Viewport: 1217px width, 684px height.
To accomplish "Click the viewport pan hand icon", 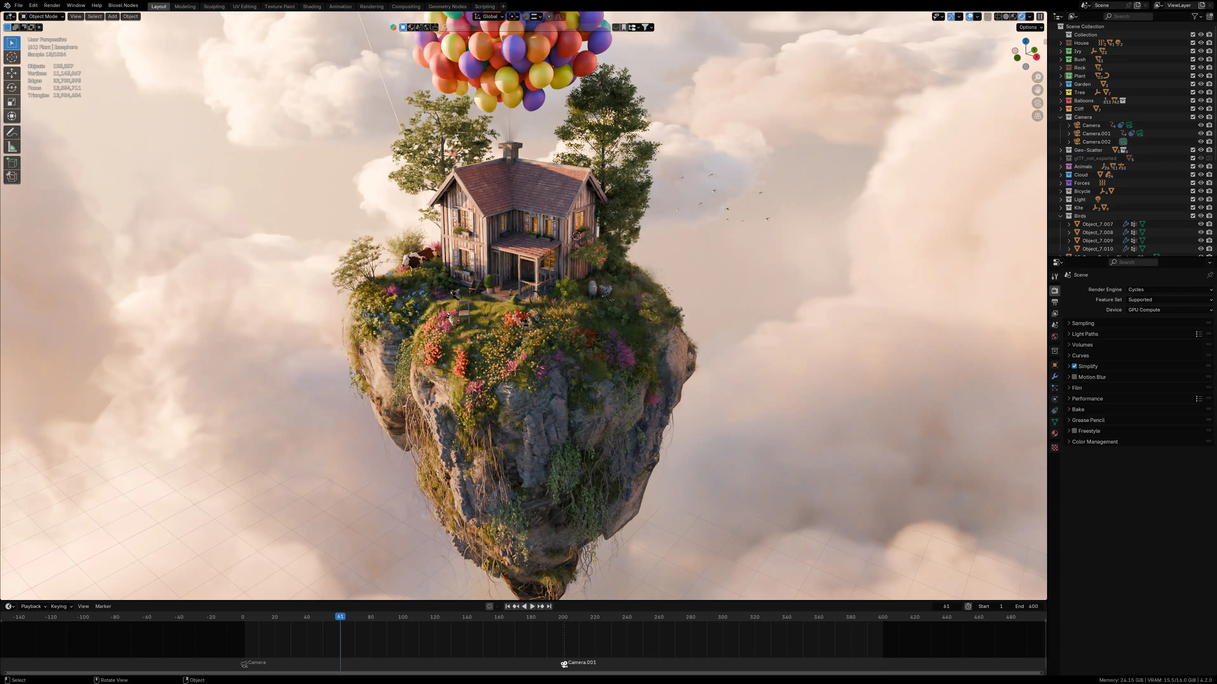I will pos(1038,90).
